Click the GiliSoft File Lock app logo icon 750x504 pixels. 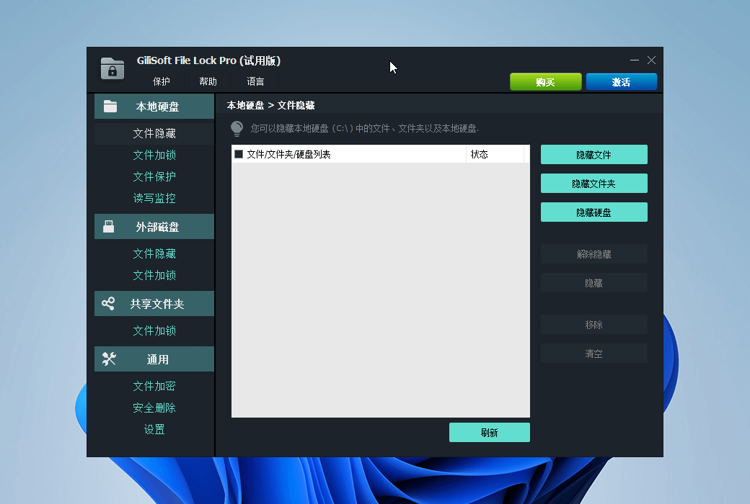point(112,68)
